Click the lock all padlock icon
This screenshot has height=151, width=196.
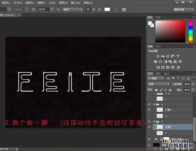(170, 90)
